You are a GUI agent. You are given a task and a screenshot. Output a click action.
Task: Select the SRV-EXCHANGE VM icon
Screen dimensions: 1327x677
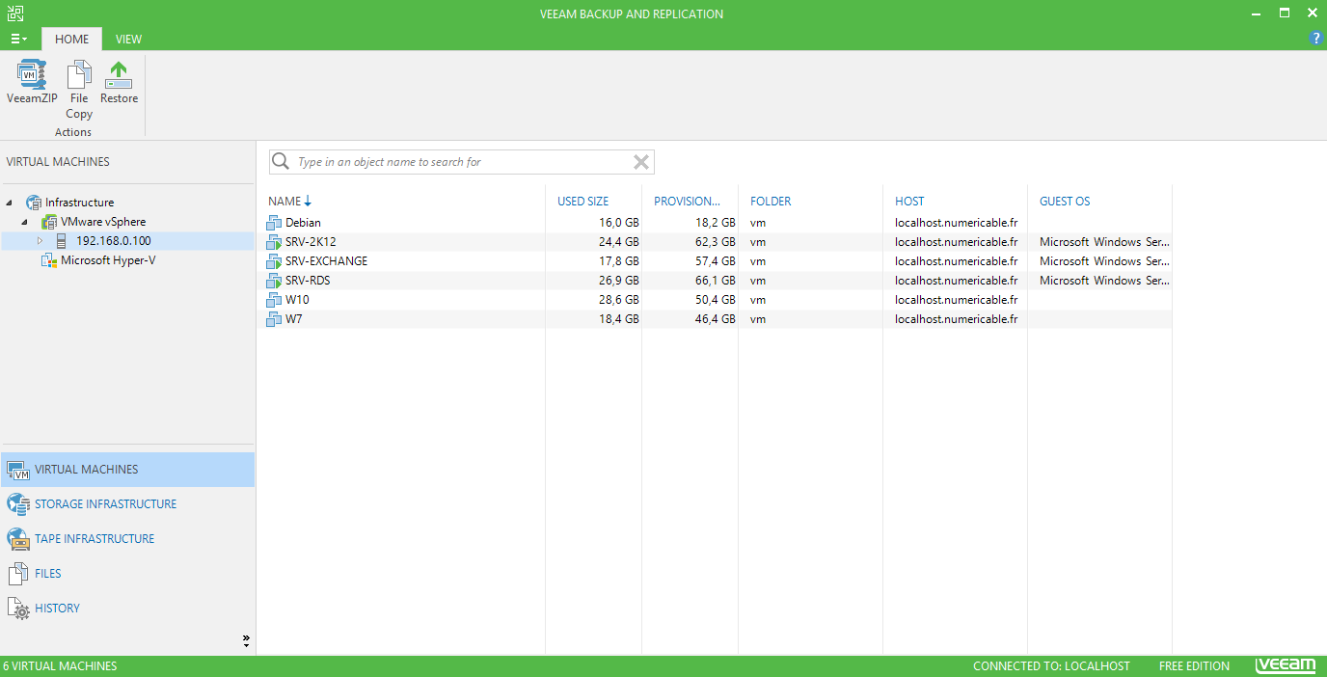(275, 261)
